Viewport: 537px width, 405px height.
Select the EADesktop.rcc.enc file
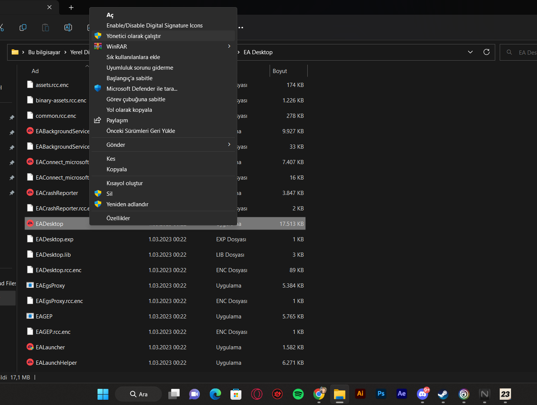(58, 270)
